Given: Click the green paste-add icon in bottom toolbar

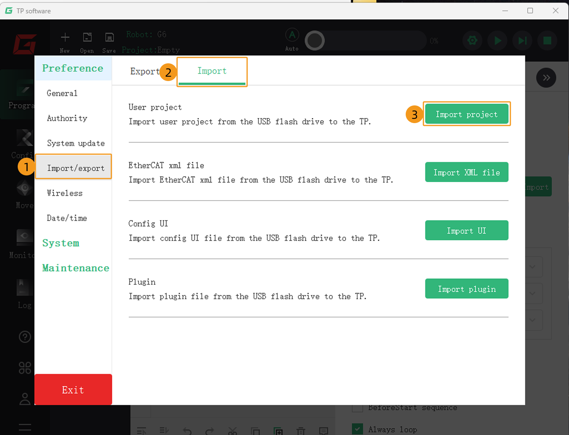Looking at the screenshot, I should click(278, 431).
